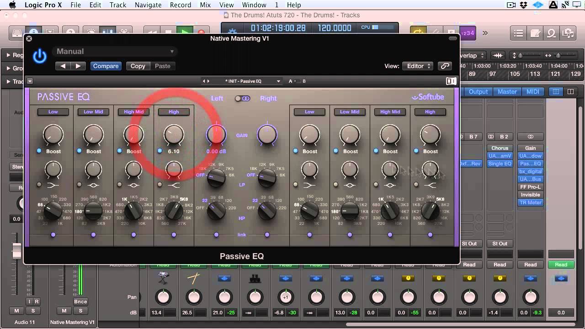
Task: Go to previous preset arrow
Action: tap(63, 66)
